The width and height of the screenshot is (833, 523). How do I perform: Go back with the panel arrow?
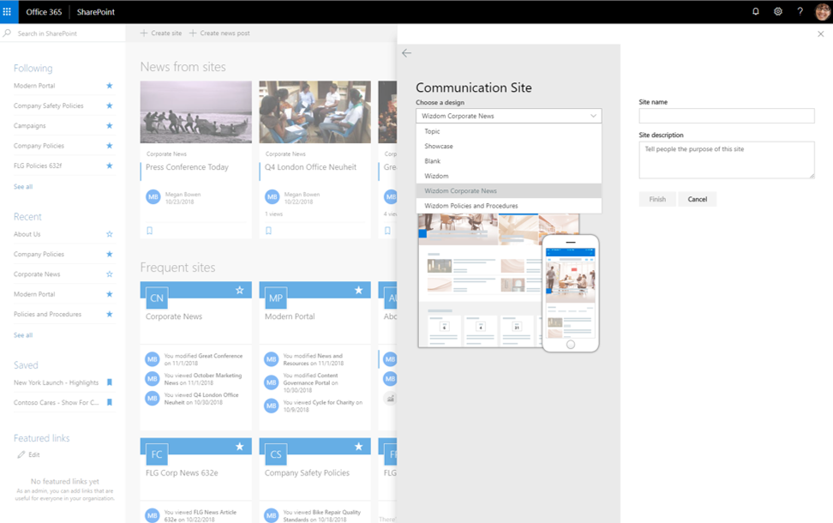406,52
